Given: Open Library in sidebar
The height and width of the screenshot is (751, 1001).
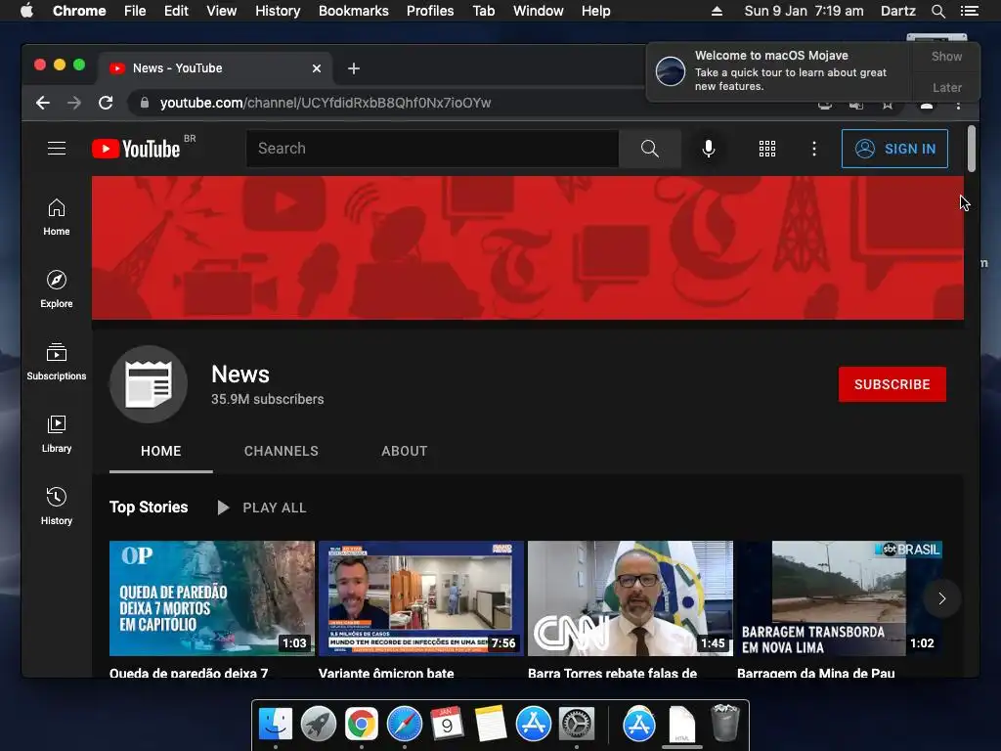Looking at the screenshot, I should [56, 434].
